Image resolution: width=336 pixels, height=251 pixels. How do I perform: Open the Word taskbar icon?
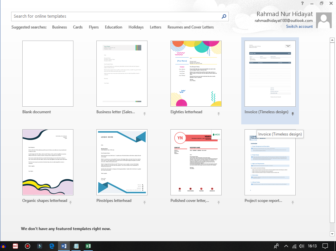click(x=64, y=246)
